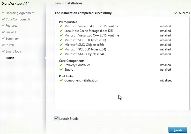The image size is (191, 134).
Task: Click 'Installed' status for Delivery Controller
Action: 165,65
